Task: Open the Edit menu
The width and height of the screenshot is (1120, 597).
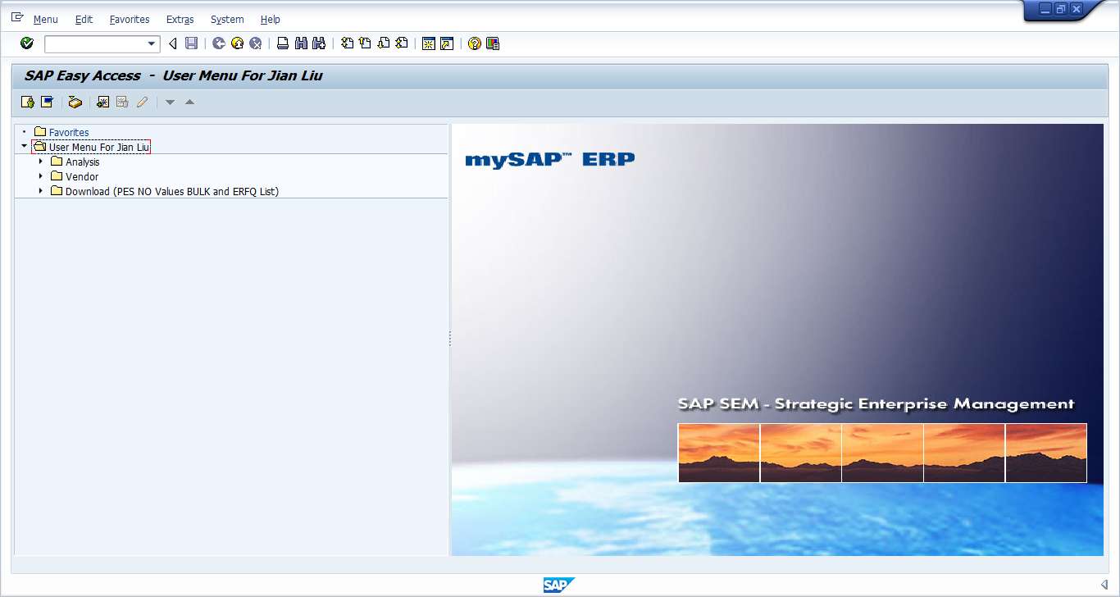Action: coord(84,19)
